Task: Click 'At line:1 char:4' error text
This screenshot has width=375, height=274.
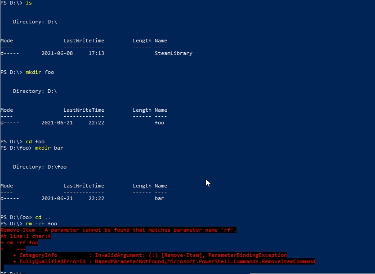Action: click(26, 236)
